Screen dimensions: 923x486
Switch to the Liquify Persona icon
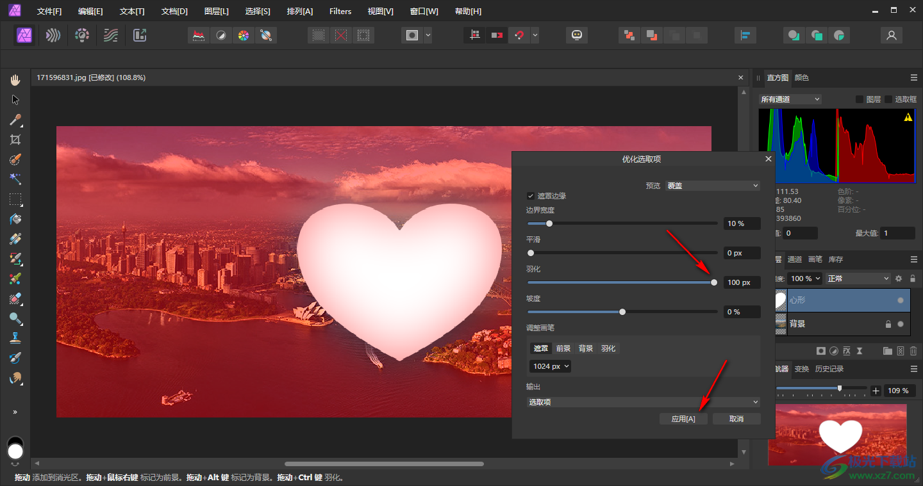coord(53,35)
